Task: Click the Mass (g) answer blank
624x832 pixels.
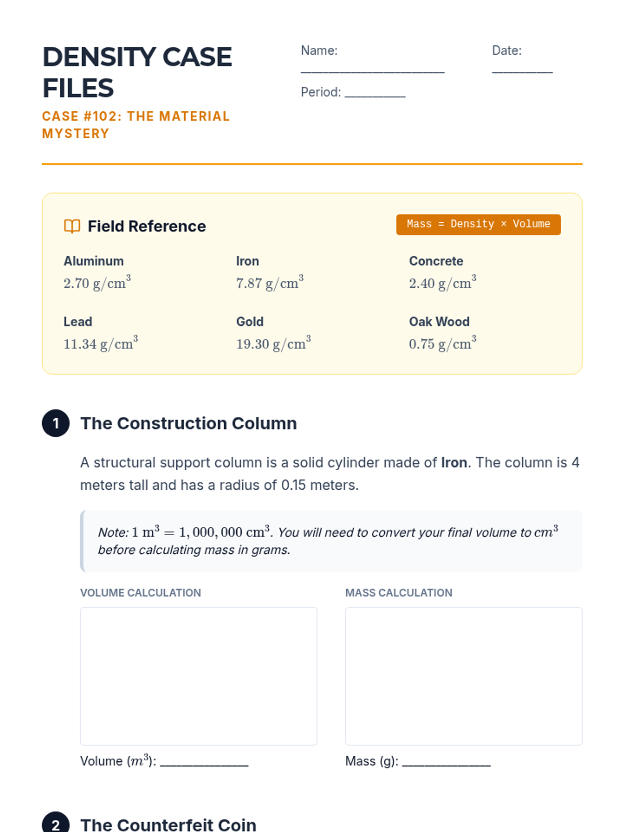Action: (446, 762)
